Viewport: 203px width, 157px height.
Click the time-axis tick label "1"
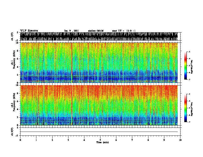click(36, 140)
